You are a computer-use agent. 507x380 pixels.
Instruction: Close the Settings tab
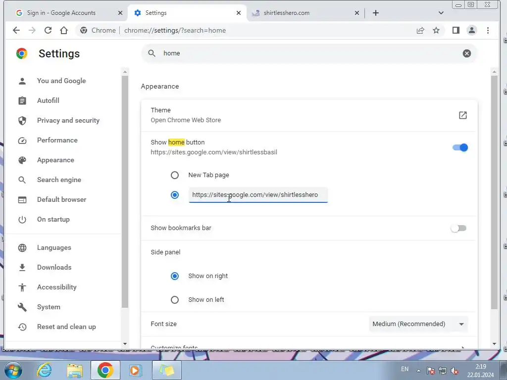239,13
